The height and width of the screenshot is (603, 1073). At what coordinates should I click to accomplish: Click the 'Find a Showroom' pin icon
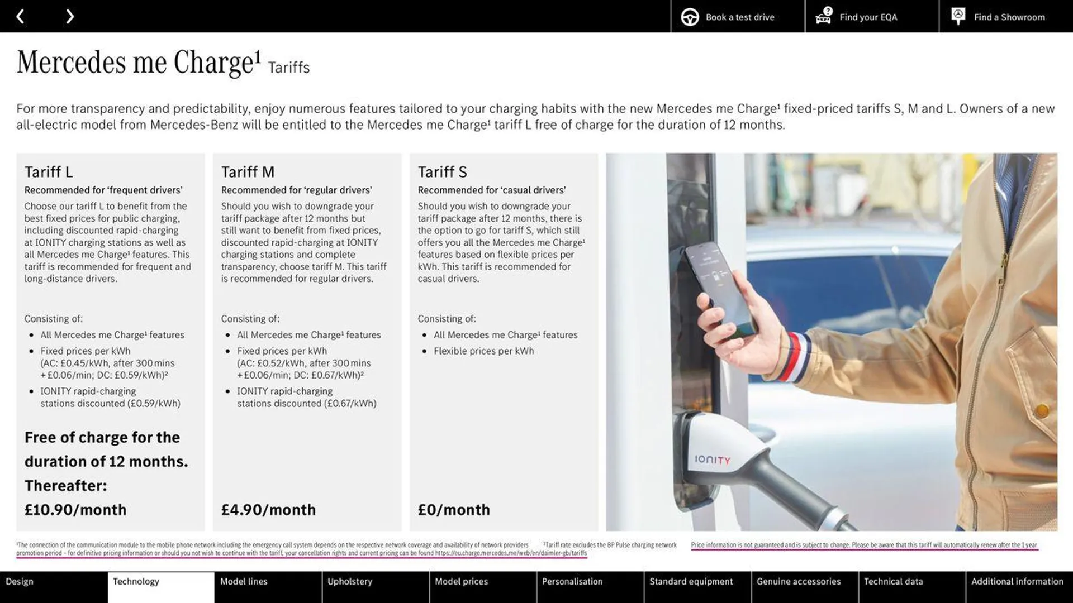(958, 16)
